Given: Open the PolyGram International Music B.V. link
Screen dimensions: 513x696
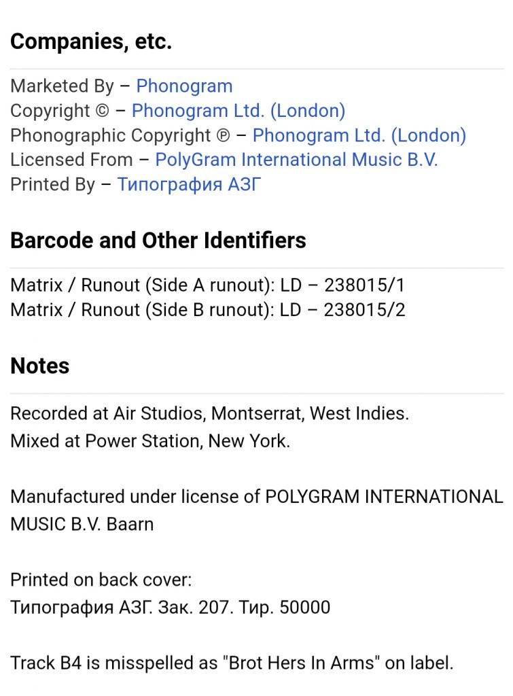Looking at the screenshot, I should point(296,160).
